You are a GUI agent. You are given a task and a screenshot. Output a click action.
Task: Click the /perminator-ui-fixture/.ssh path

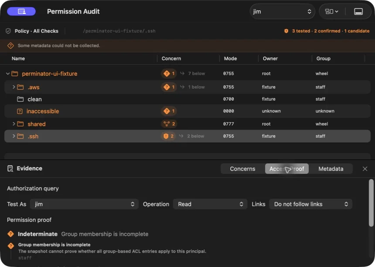(119, 31)
